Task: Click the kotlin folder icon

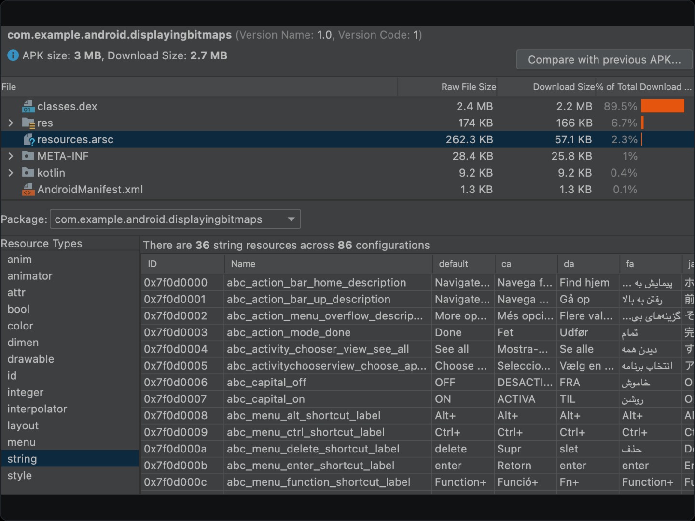Action: tap(28, 172)
